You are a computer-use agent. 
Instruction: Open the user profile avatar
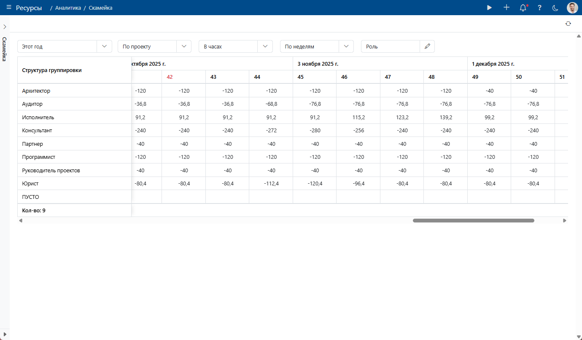tap(572, 8)
